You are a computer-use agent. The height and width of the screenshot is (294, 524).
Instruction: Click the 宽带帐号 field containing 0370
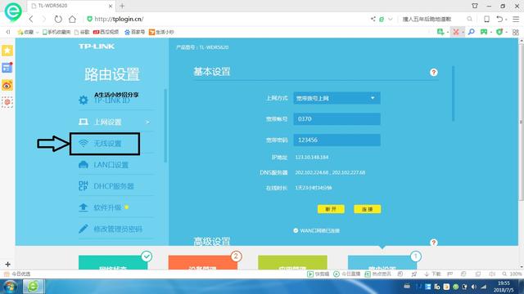point(337,119)
